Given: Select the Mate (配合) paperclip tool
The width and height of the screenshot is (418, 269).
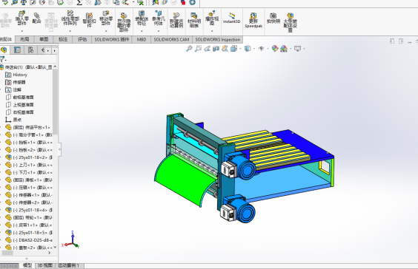Looking at the screenshot, I should pos(36,18).
